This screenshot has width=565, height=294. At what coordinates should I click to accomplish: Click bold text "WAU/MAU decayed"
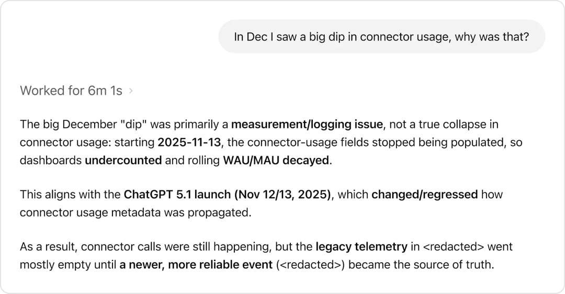(277, 161)
